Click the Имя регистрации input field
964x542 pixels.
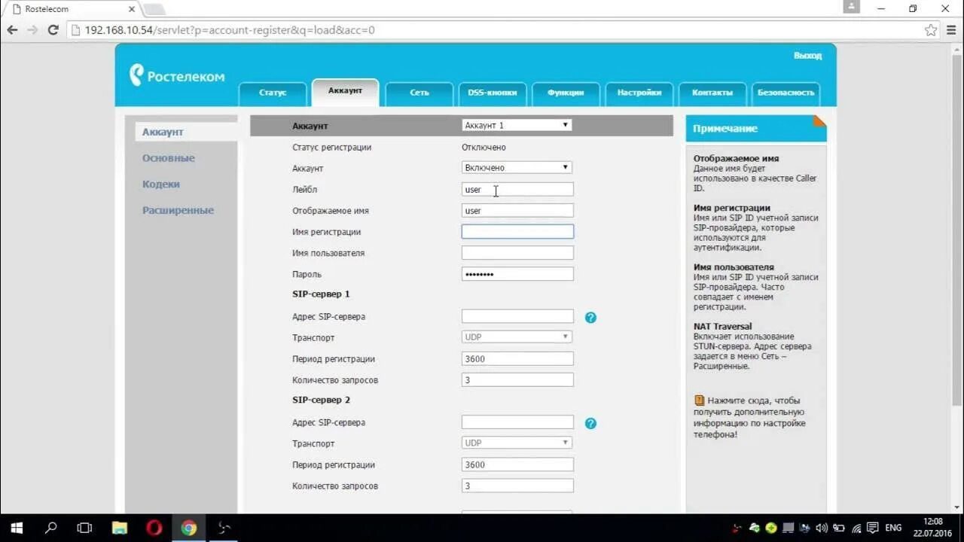pos(517,232)
